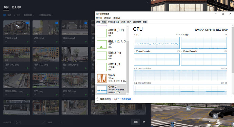Screen dimensions: 234x127
Task: Select the 动线.mp4 video thumbnail
Action: pos(46,28)
